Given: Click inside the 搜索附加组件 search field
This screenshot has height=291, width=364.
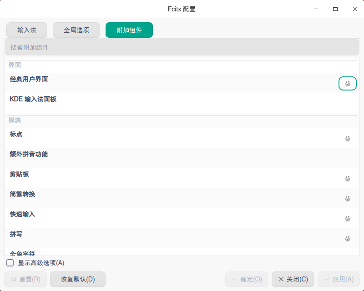Looking at the screenshot, I should click(182, 47).
